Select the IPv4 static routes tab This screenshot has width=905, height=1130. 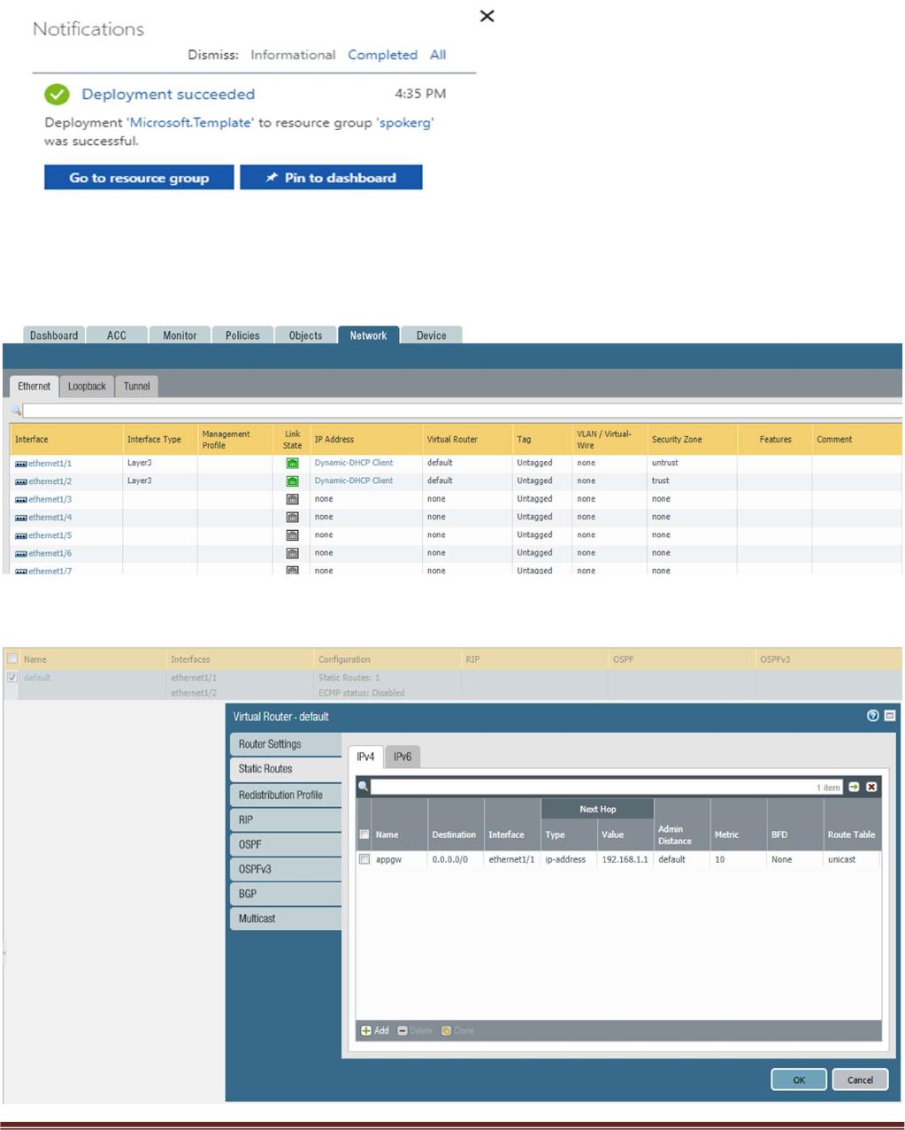pyautogui.click(x=365, y=757)
